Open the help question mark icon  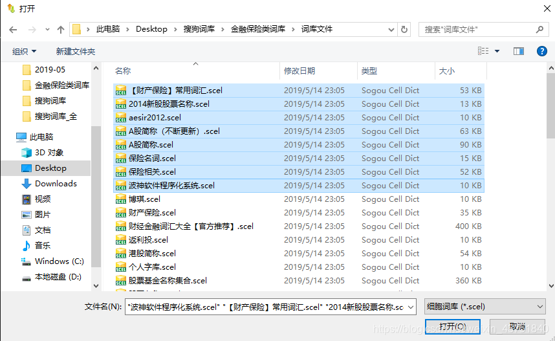pyautogui.click(x=541, y=51)
